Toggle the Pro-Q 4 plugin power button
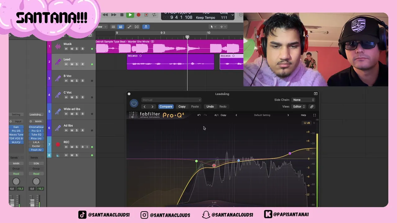The height and width of the screenshot is (223, 397). click(134, 103)
